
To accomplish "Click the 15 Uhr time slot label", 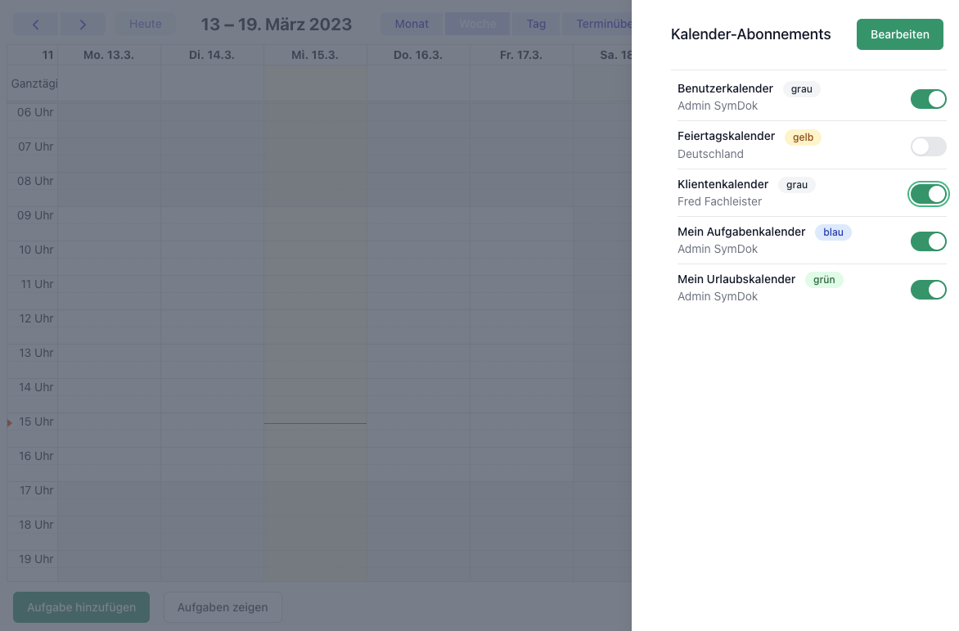I will tap(36, 421).
